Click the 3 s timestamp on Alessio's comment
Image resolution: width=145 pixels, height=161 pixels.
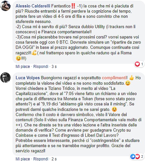coord(54,67)
